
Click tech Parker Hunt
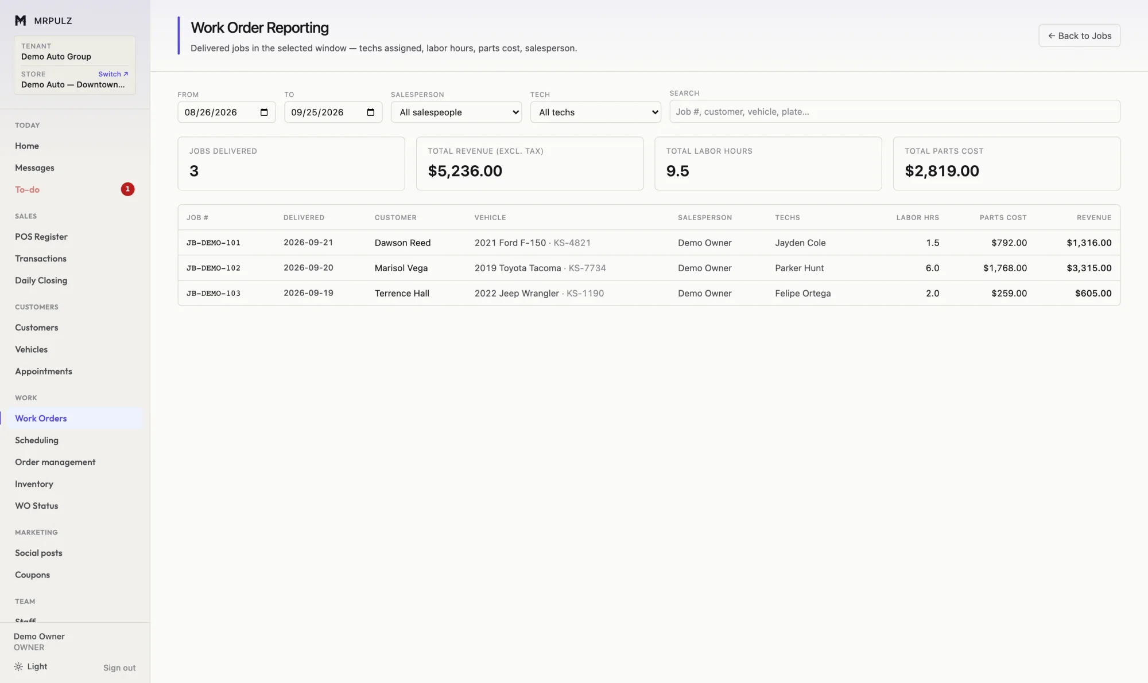[x=799, y=268]
